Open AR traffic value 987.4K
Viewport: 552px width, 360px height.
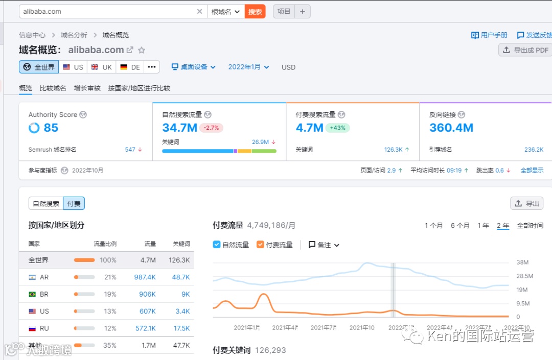[145, 277]
